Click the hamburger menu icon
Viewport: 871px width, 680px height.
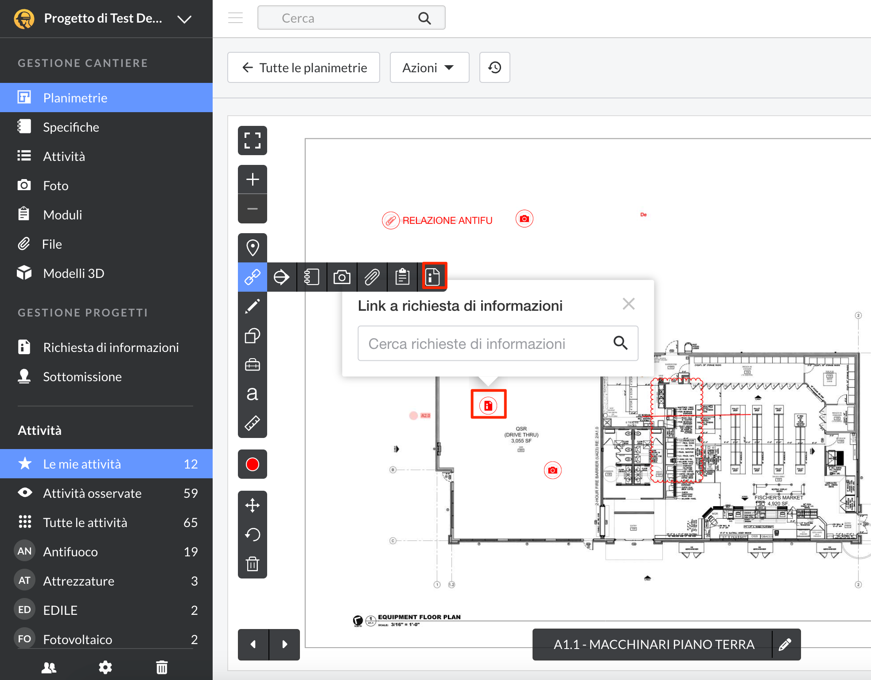pyautogui.click(x=236, y=18)
